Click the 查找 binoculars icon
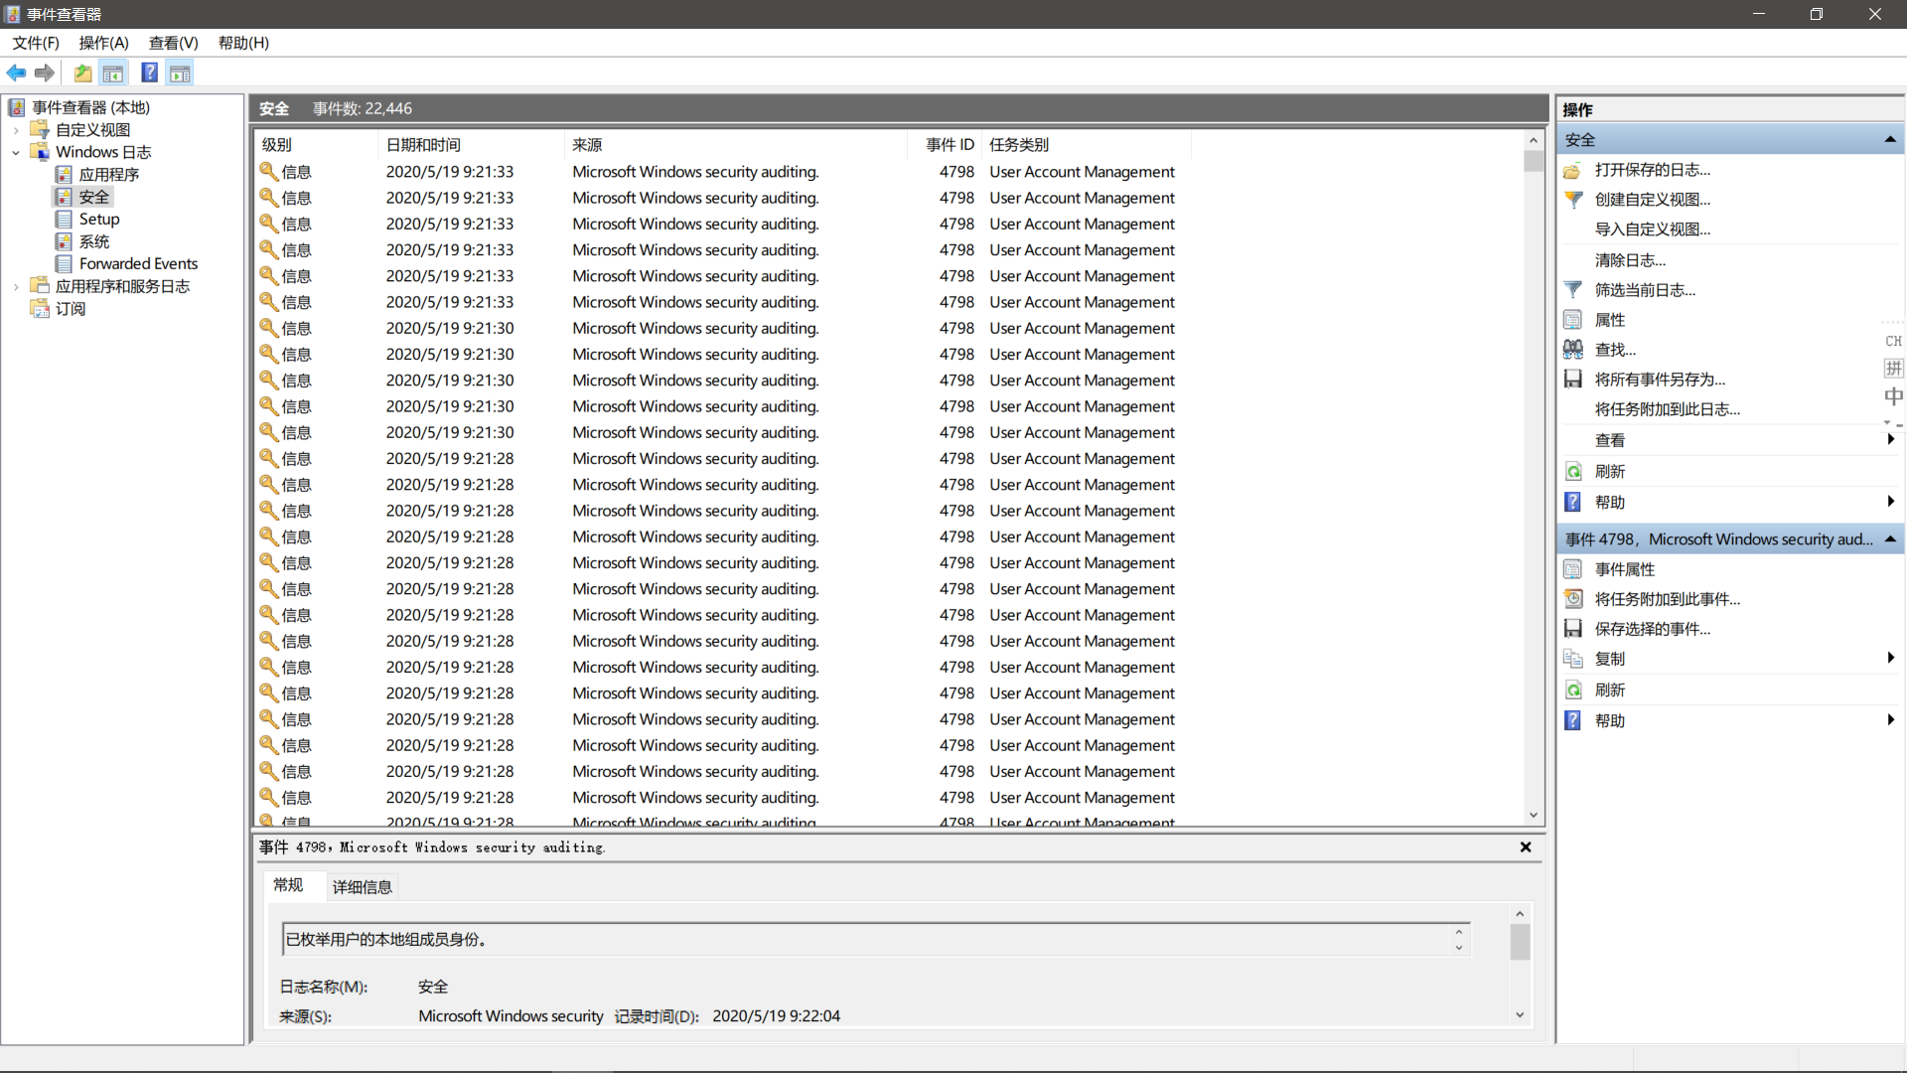Image resolution: width=1907 pixels, height=1073 pixels. click(x=1573, y=349)
